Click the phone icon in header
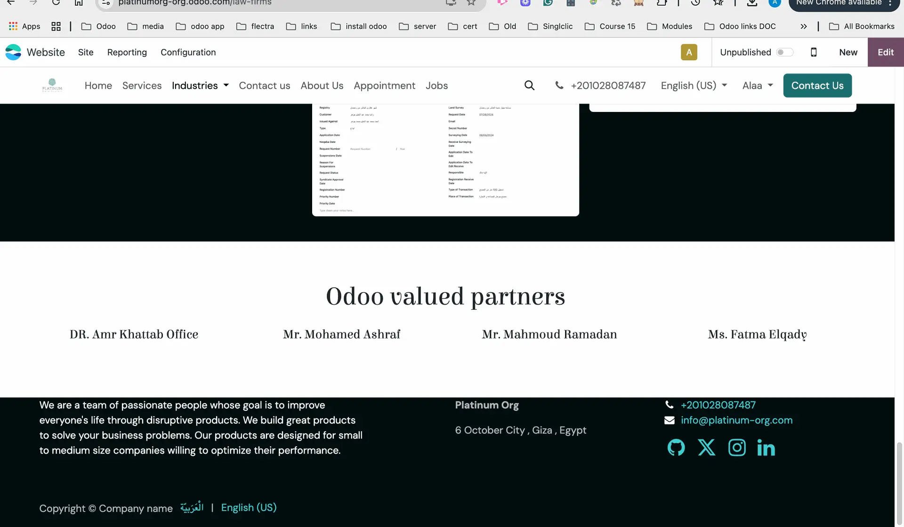The width and height of the screenshot is (904, 527). coord(559,85)
